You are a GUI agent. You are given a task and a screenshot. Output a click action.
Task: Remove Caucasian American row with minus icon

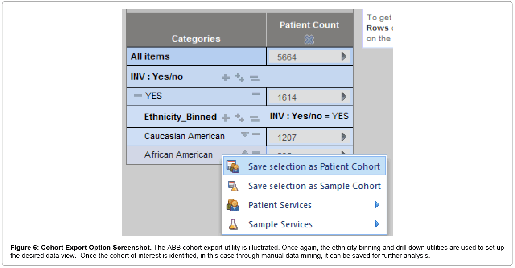click(x=256, y=134)
